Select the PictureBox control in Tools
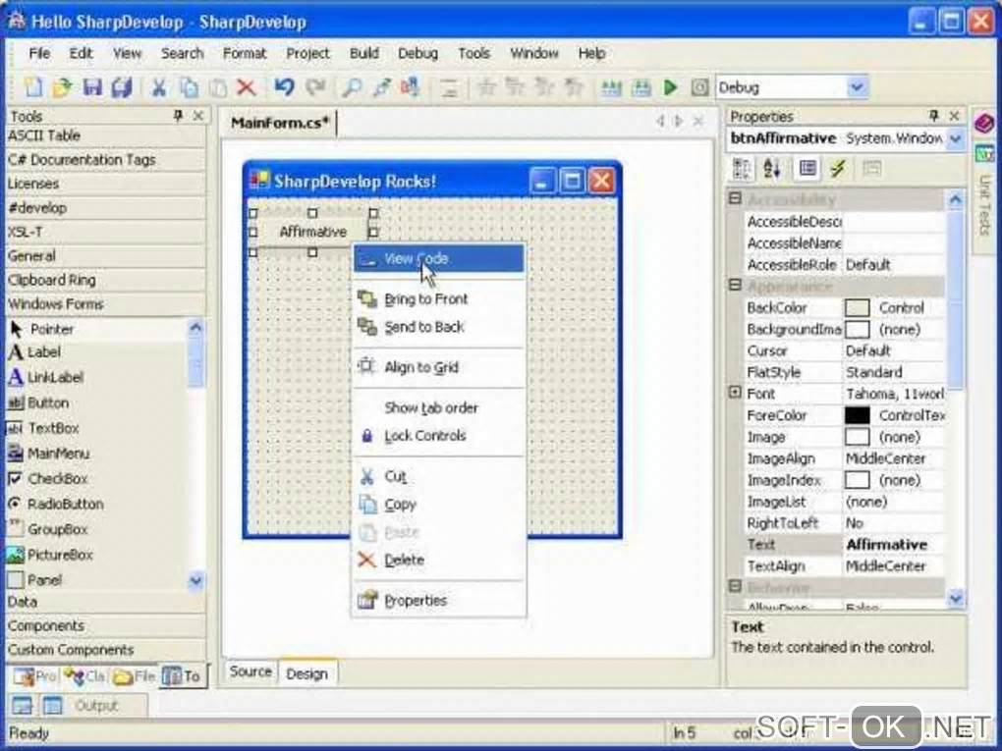 coord(97,555)
